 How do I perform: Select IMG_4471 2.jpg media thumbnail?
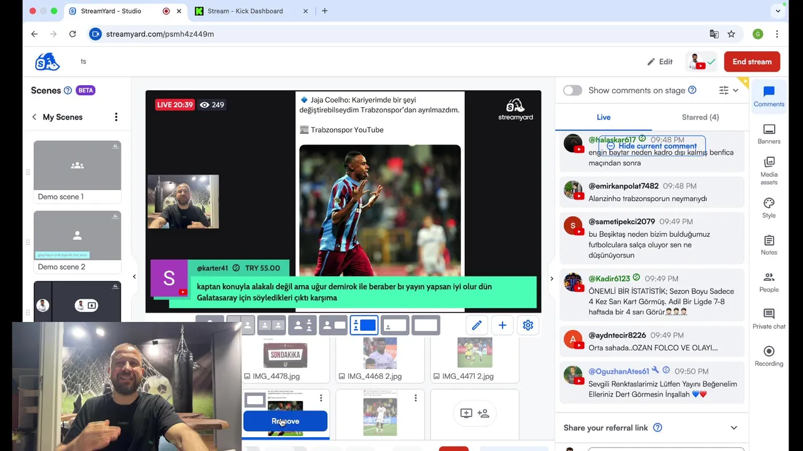pos(474,353)
